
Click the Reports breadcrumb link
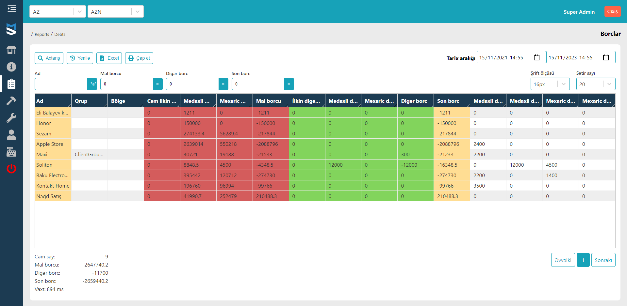click(x=42, y=34)
